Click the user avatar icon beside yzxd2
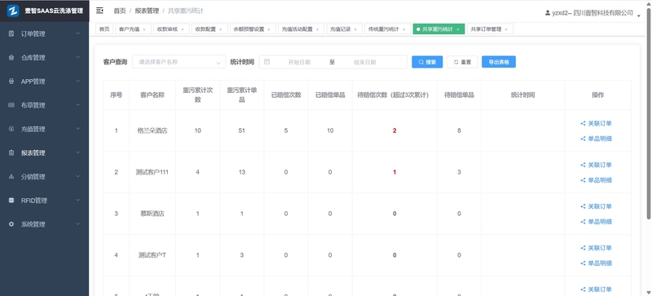The image size is (652, 296). pyautogui.click(x=548, y=13)
